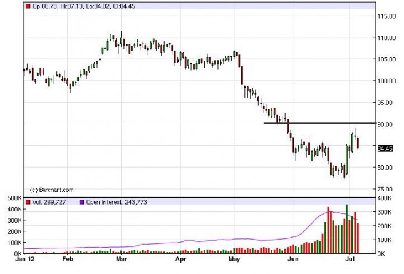The height and width of the screenshot is (274, 404).
Task: Click the 'Jun' date axis label
Action: click(293, 259)
